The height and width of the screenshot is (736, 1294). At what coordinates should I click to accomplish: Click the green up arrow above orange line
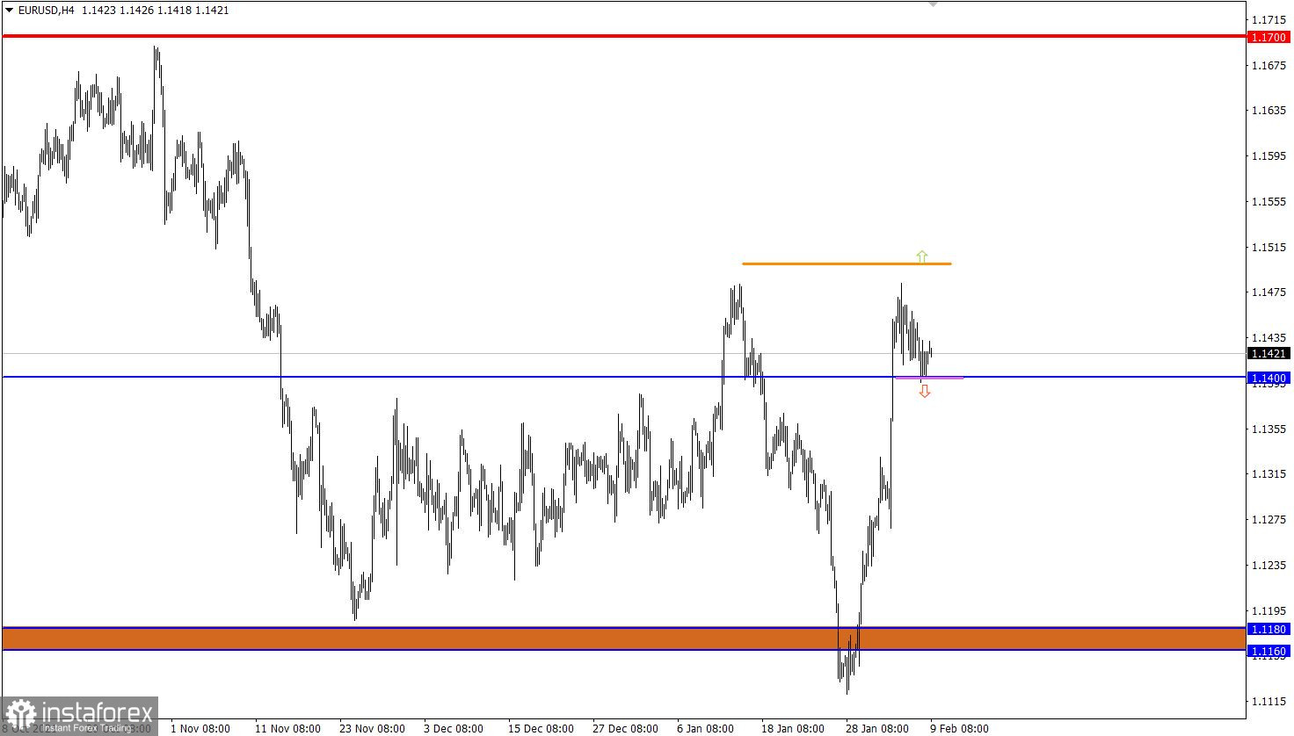click(921, 256)
